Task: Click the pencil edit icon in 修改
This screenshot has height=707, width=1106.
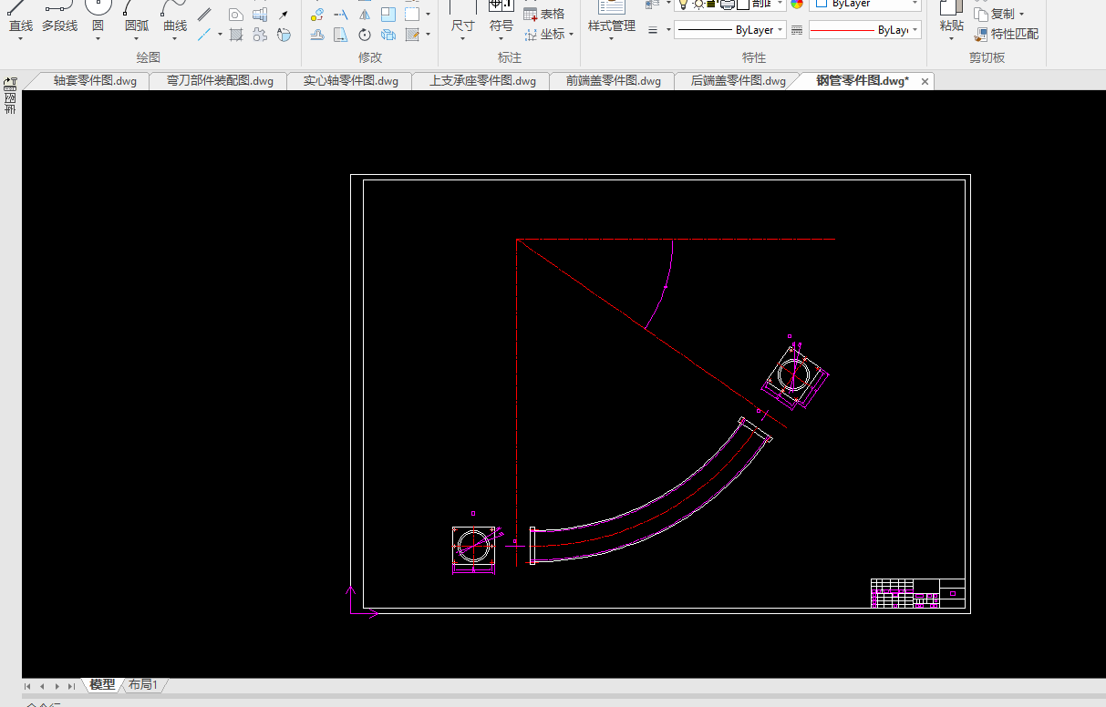Action: point(412,35)
